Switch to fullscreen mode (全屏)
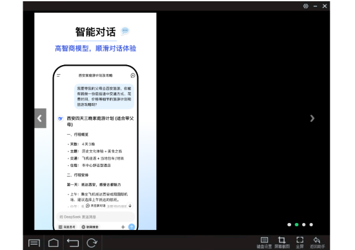The width and height of the screenshot is (355, 250). click(x=299, y=242)
